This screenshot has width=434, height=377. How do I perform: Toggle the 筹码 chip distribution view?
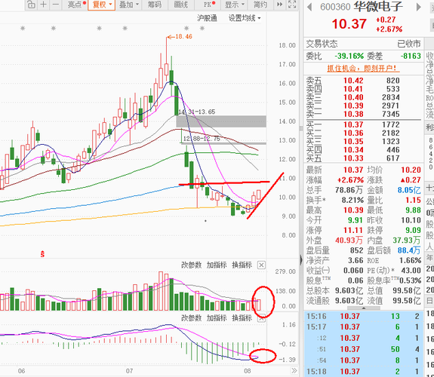point(155,5)
